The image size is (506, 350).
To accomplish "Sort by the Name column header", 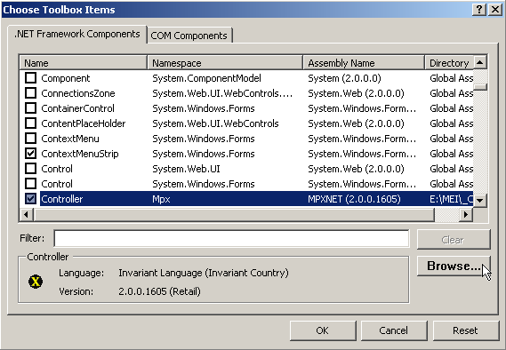I will tap(84, 63).
